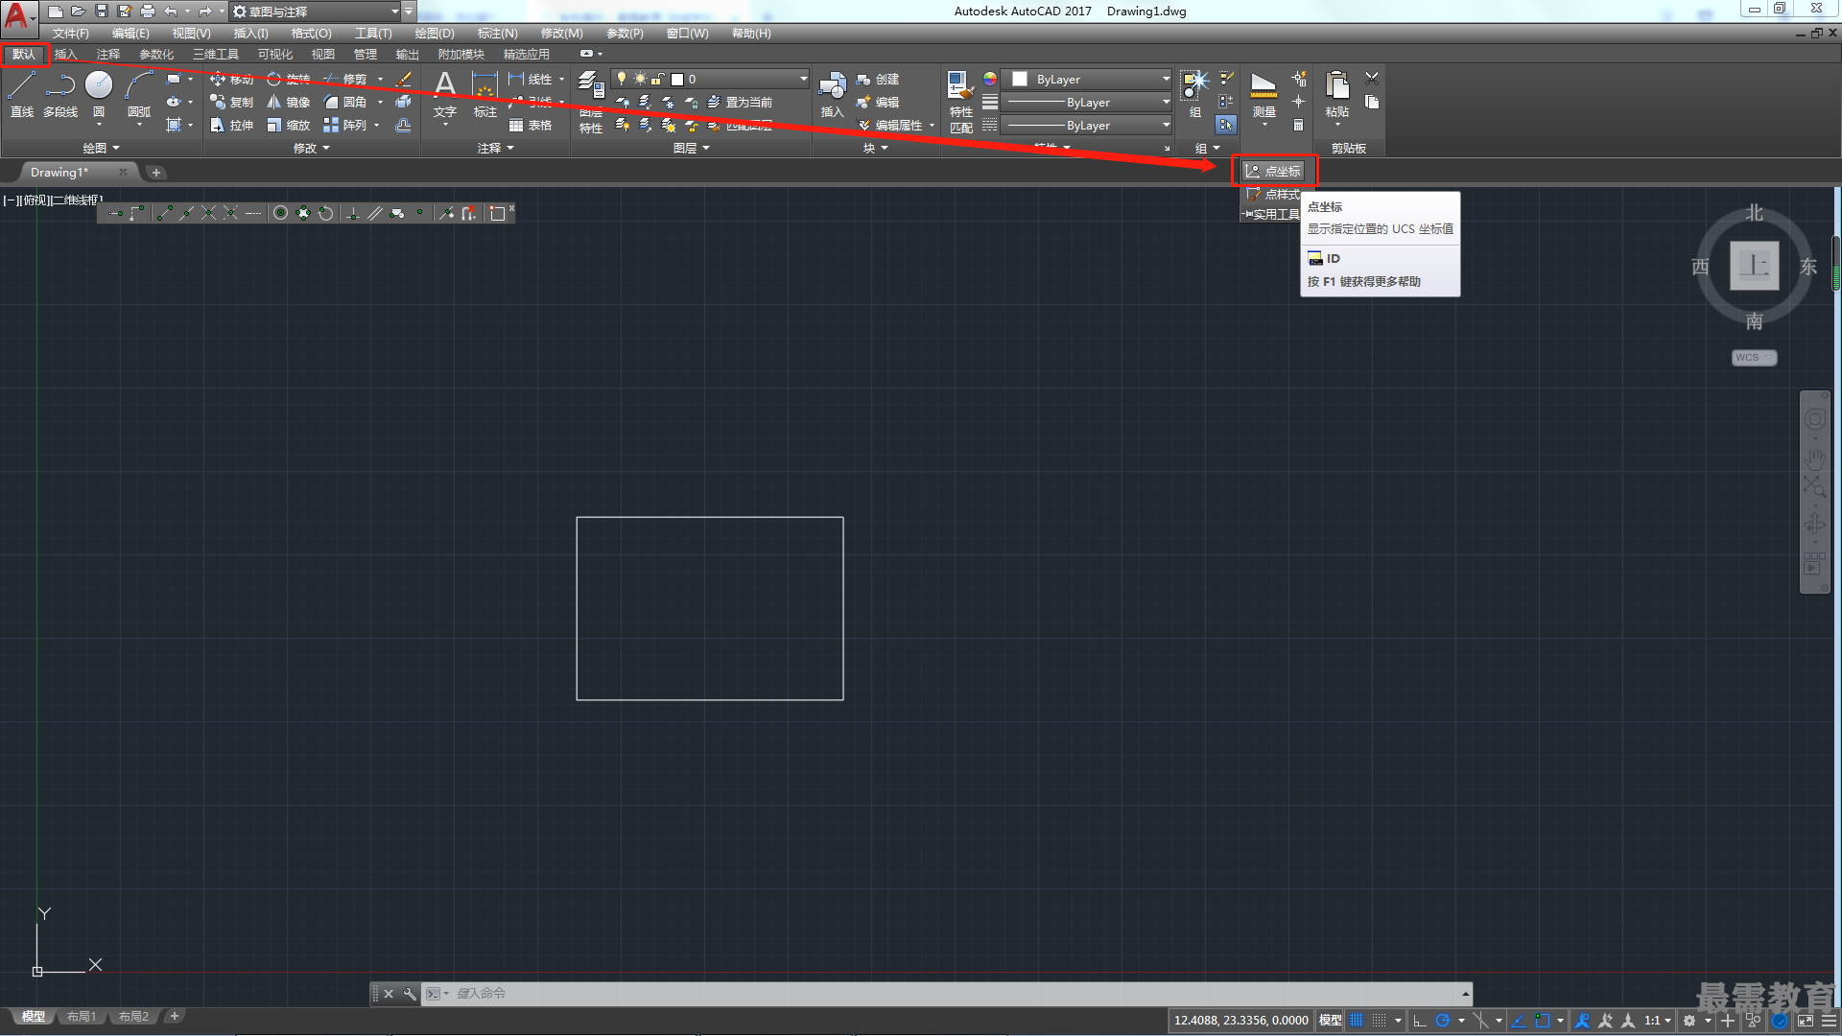Click the Array (阵列) tool
1842x1036 pixels.
345,125
